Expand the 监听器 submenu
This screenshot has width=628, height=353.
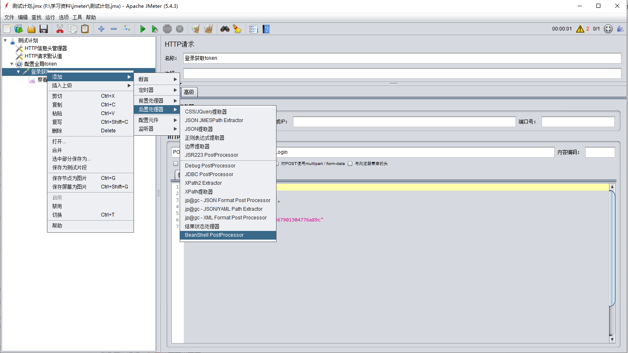[157, 129]
